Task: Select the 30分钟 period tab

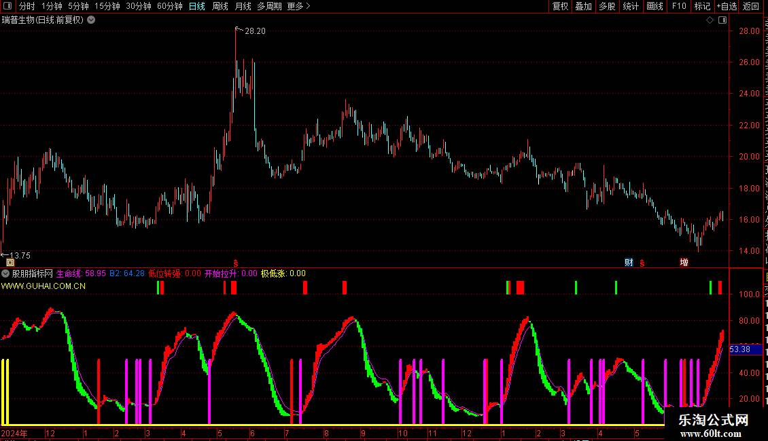Action: (x=138, y=6)
